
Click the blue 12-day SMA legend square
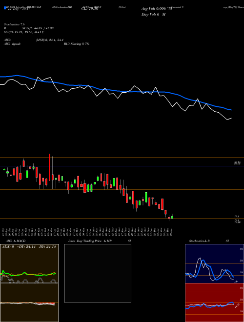point(5,8)
